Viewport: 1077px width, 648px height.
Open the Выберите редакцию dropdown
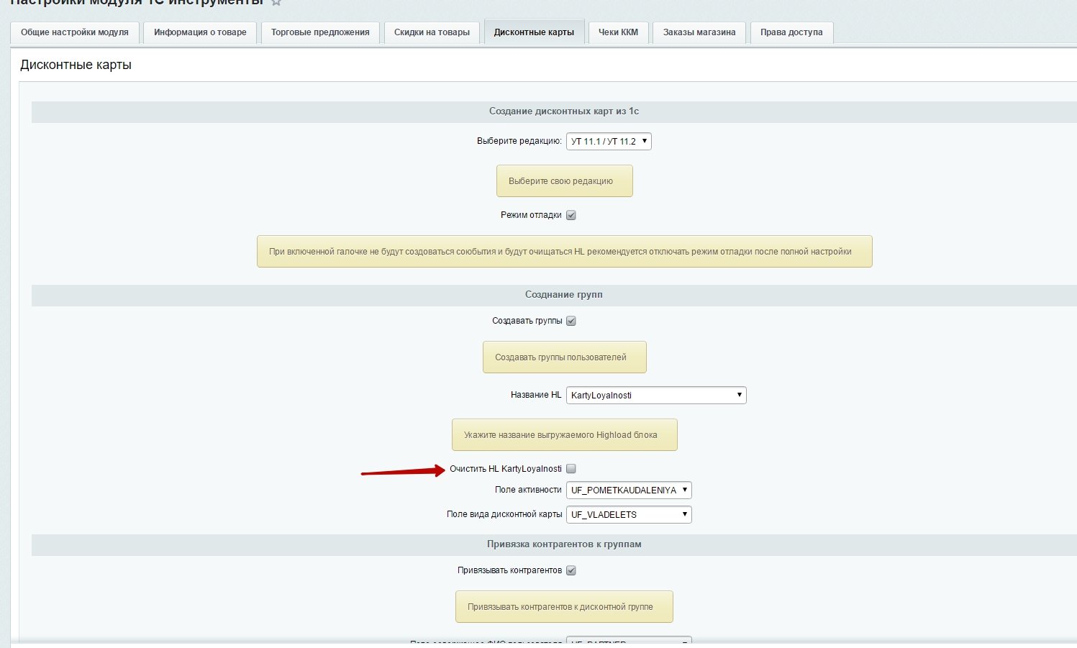tap(609, 142)
